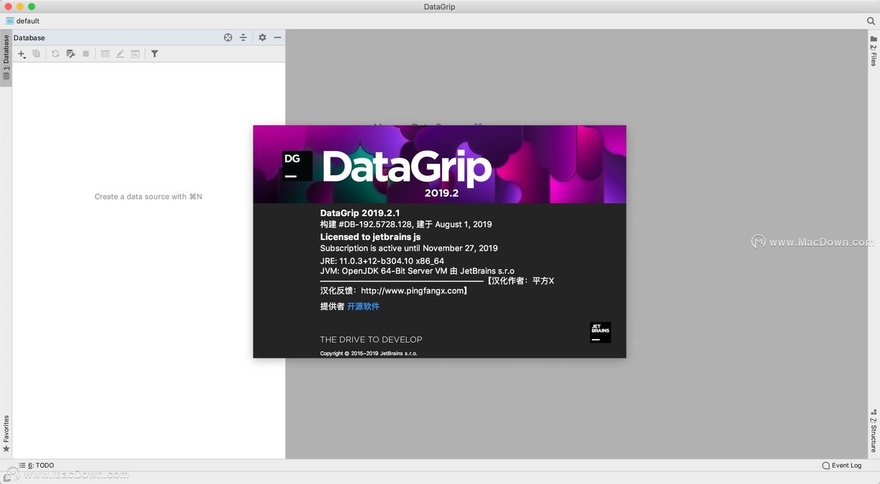Click the JVM: OpenJDK 64-Bit Server line
The image size is (880, 484).
[x=417, y=271]
